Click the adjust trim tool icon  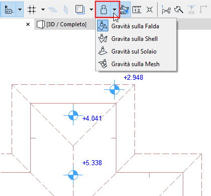tap(178, 10)
